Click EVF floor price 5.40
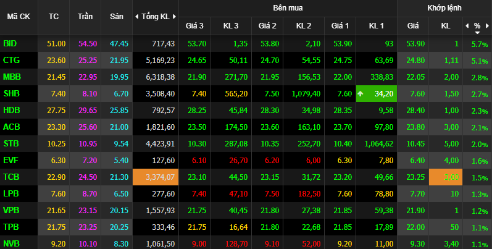Screen dimensions: 492x249 (x=121, y=160)
